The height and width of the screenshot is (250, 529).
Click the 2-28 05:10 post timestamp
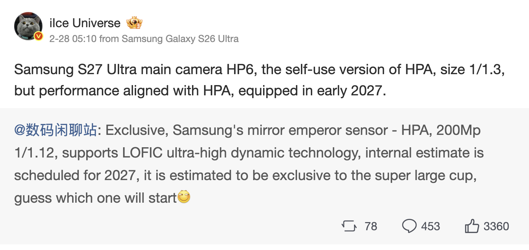click(x=73, y=38)
